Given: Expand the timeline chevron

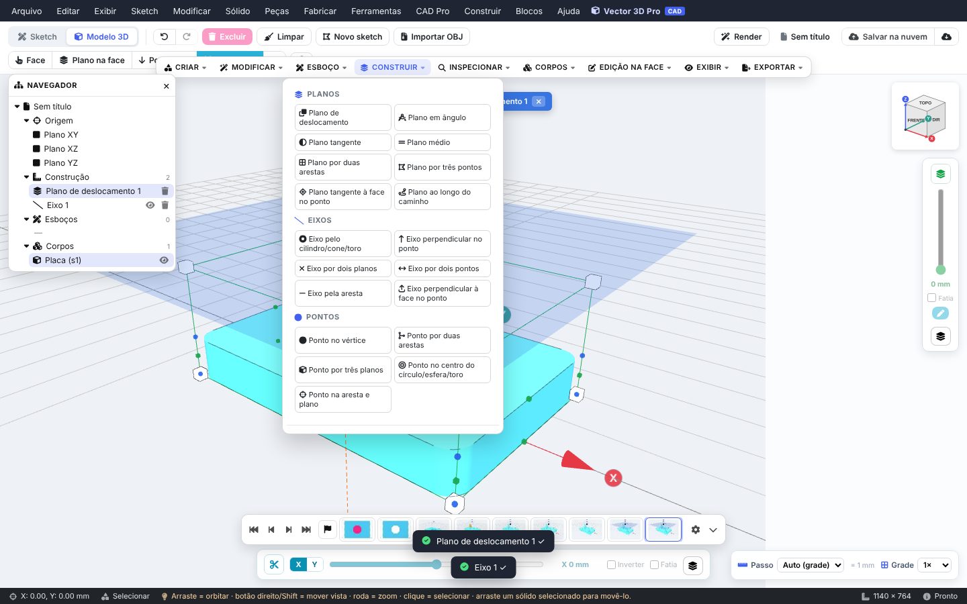Looking at the screenshot, I should tap(713, 530).
